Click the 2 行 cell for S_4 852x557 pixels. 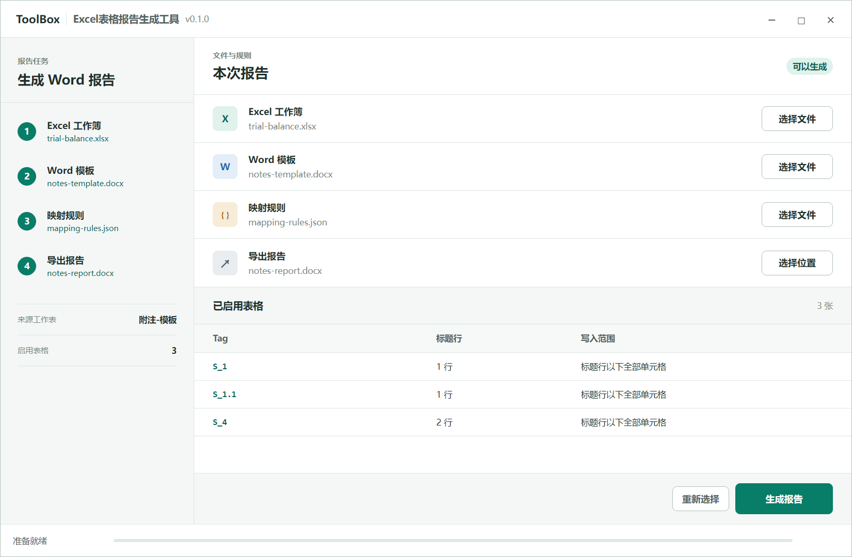point(444,422)
